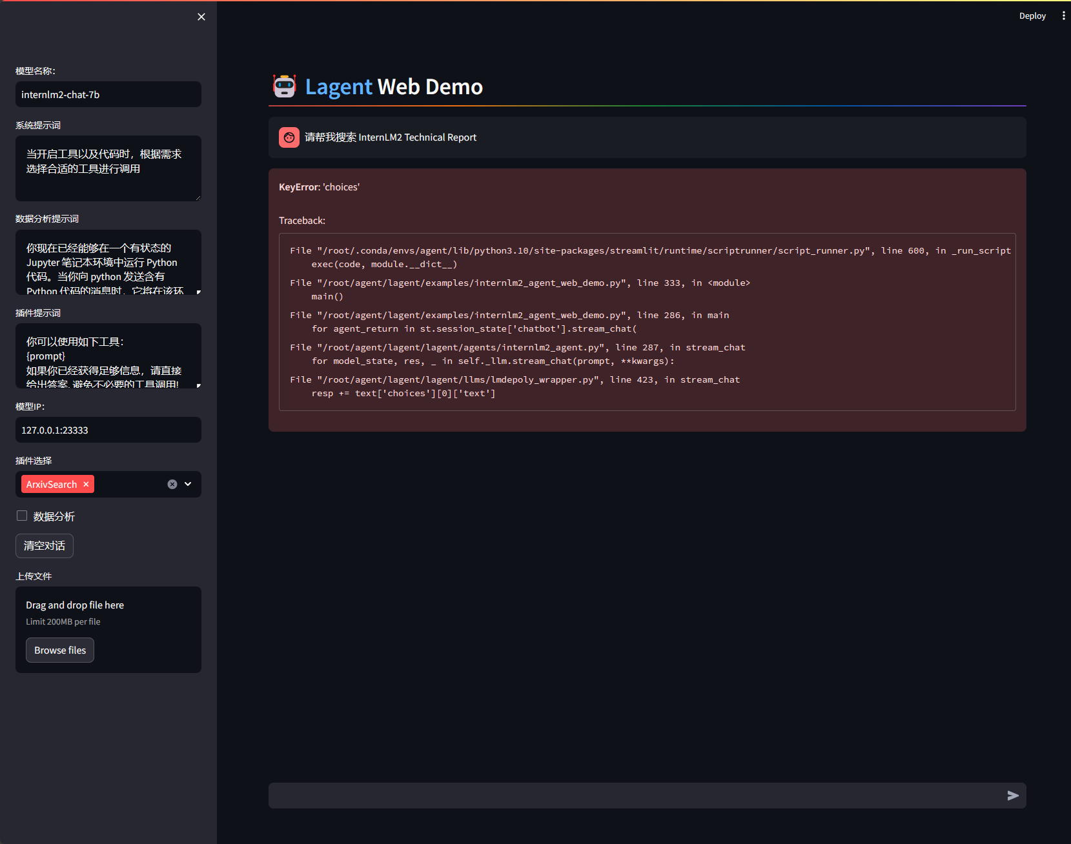Click the internlm2_agent.py line 287 entry
The image size is (1071, 844).
tap(517, 347)
